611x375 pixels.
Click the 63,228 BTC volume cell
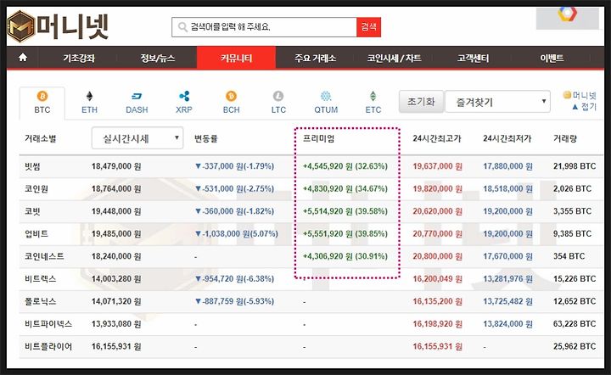575,324
